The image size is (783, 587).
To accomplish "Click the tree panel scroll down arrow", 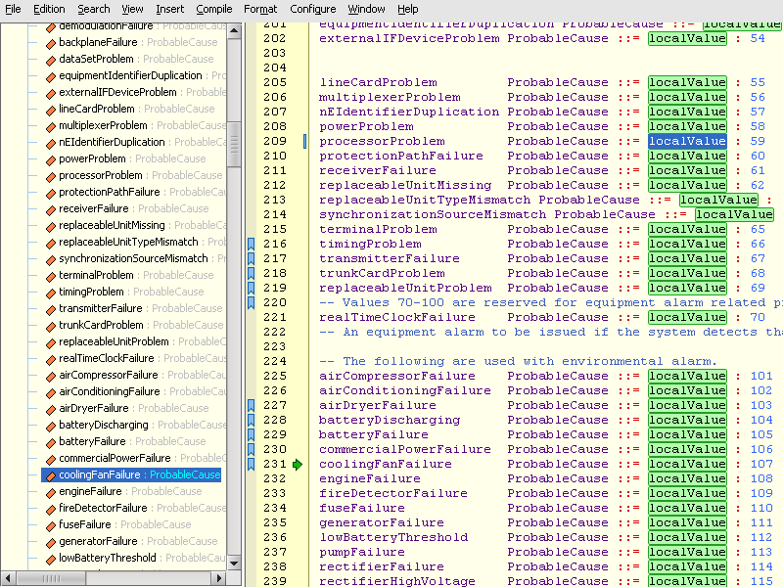I will [x=234, y=563].
